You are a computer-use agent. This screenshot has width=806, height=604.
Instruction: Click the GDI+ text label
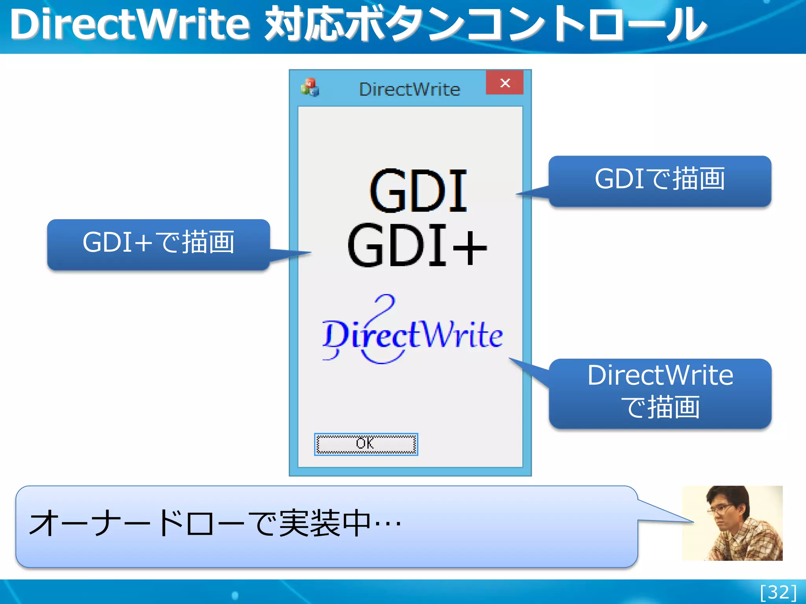click(417, 245)
